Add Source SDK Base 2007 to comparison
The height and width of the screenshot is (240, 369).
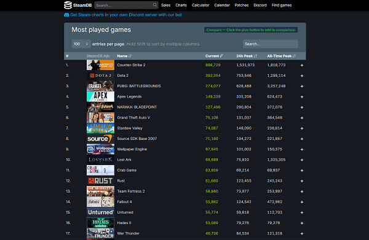(302, 139)
